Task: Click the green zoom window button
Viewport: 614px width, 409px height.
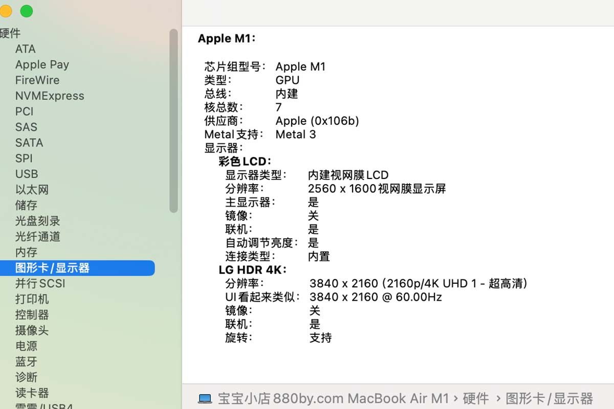Action: coord(26,11)
